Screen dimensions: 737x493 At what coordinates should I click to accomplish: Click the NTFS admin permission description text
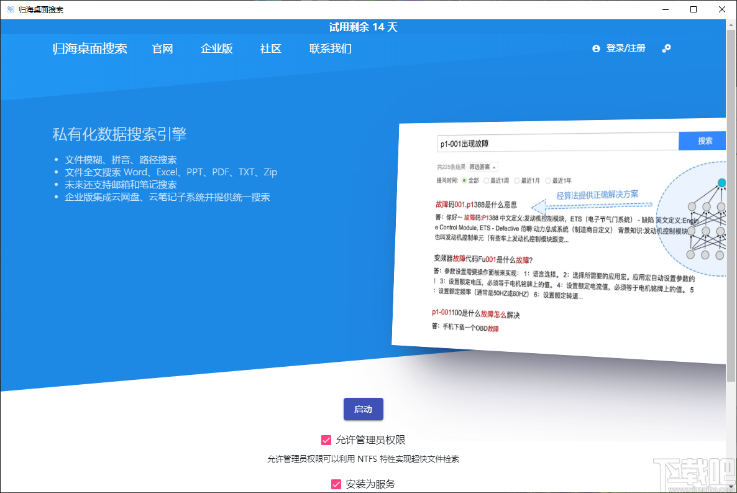[x=364, y=459]
